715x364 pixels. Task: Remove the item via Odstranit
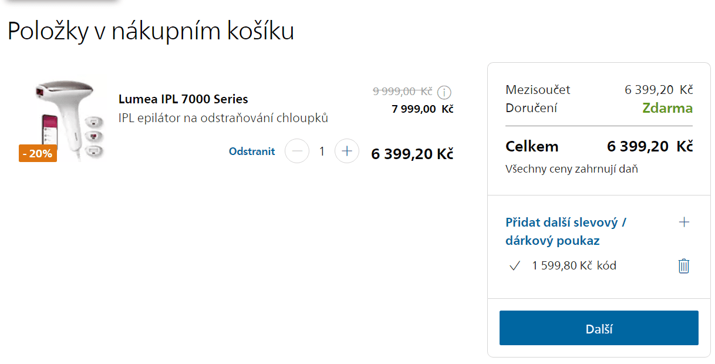(x=252, y=151)
